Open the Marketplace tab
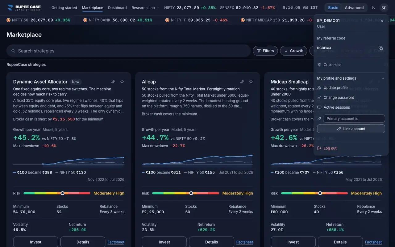The height and width of the screenshot is (247, 395). 93,8
